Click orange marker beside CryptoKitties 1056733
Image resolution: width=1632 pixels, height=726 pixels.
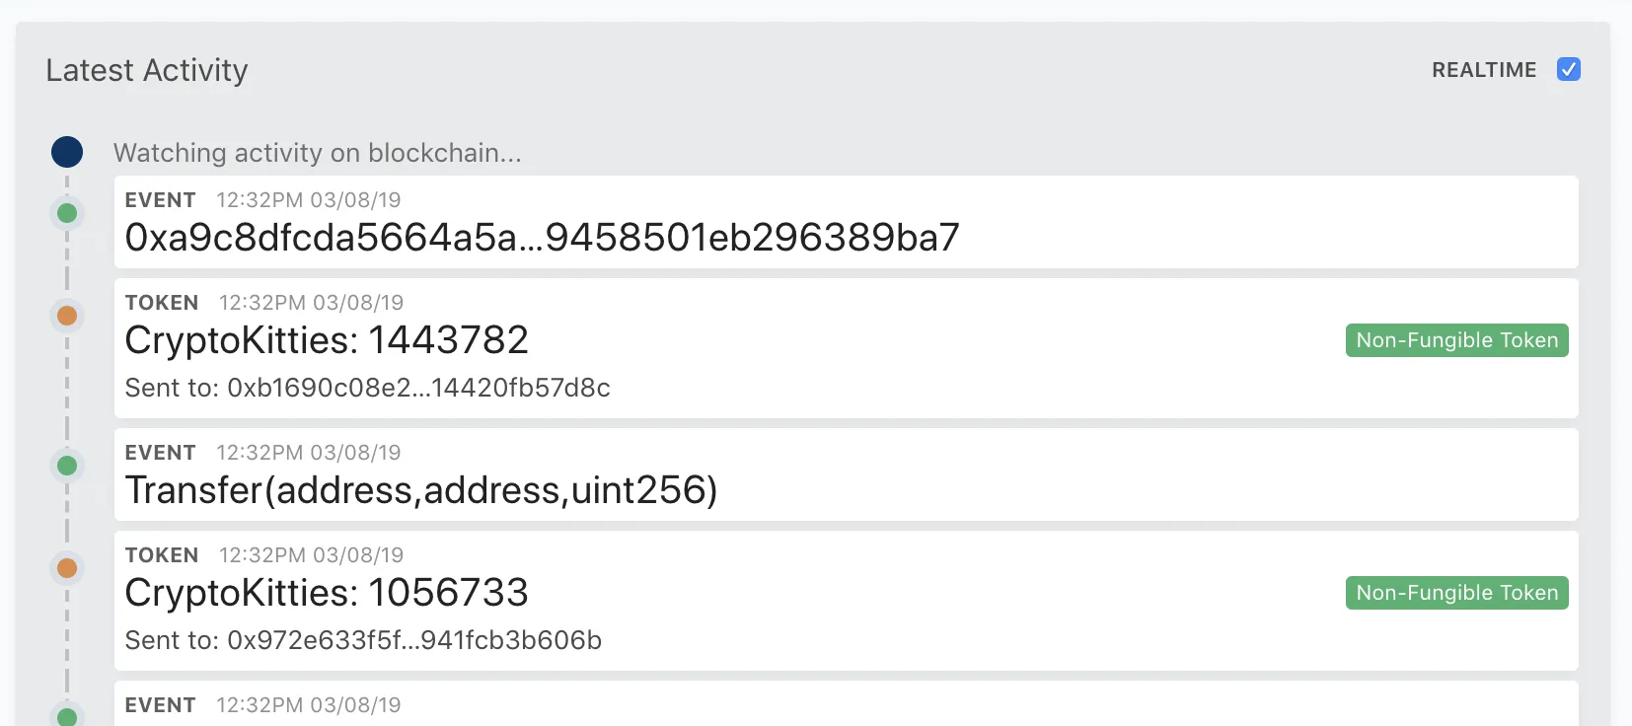click(67, 568)
